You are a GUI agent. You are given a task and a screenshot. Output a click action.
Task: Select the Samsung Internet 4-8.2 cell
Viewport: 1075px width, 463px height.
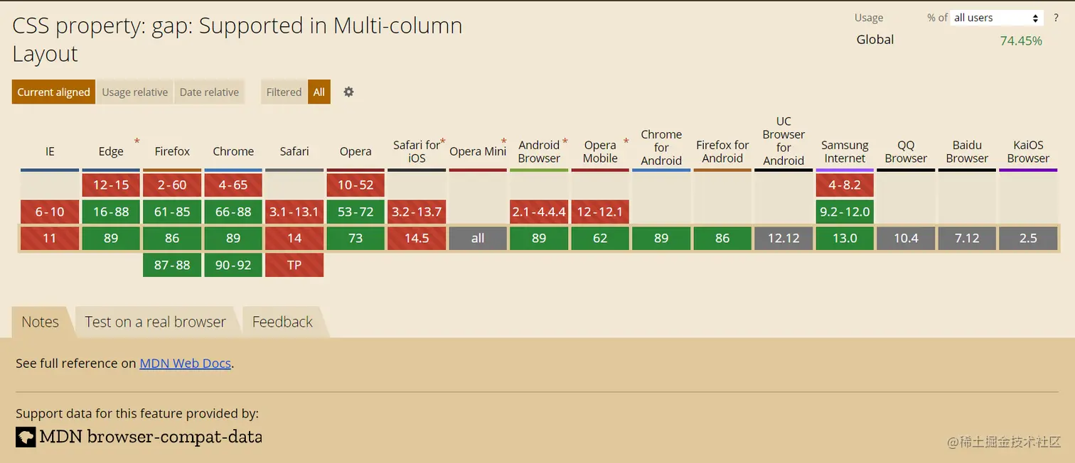(x=845, y=185)
